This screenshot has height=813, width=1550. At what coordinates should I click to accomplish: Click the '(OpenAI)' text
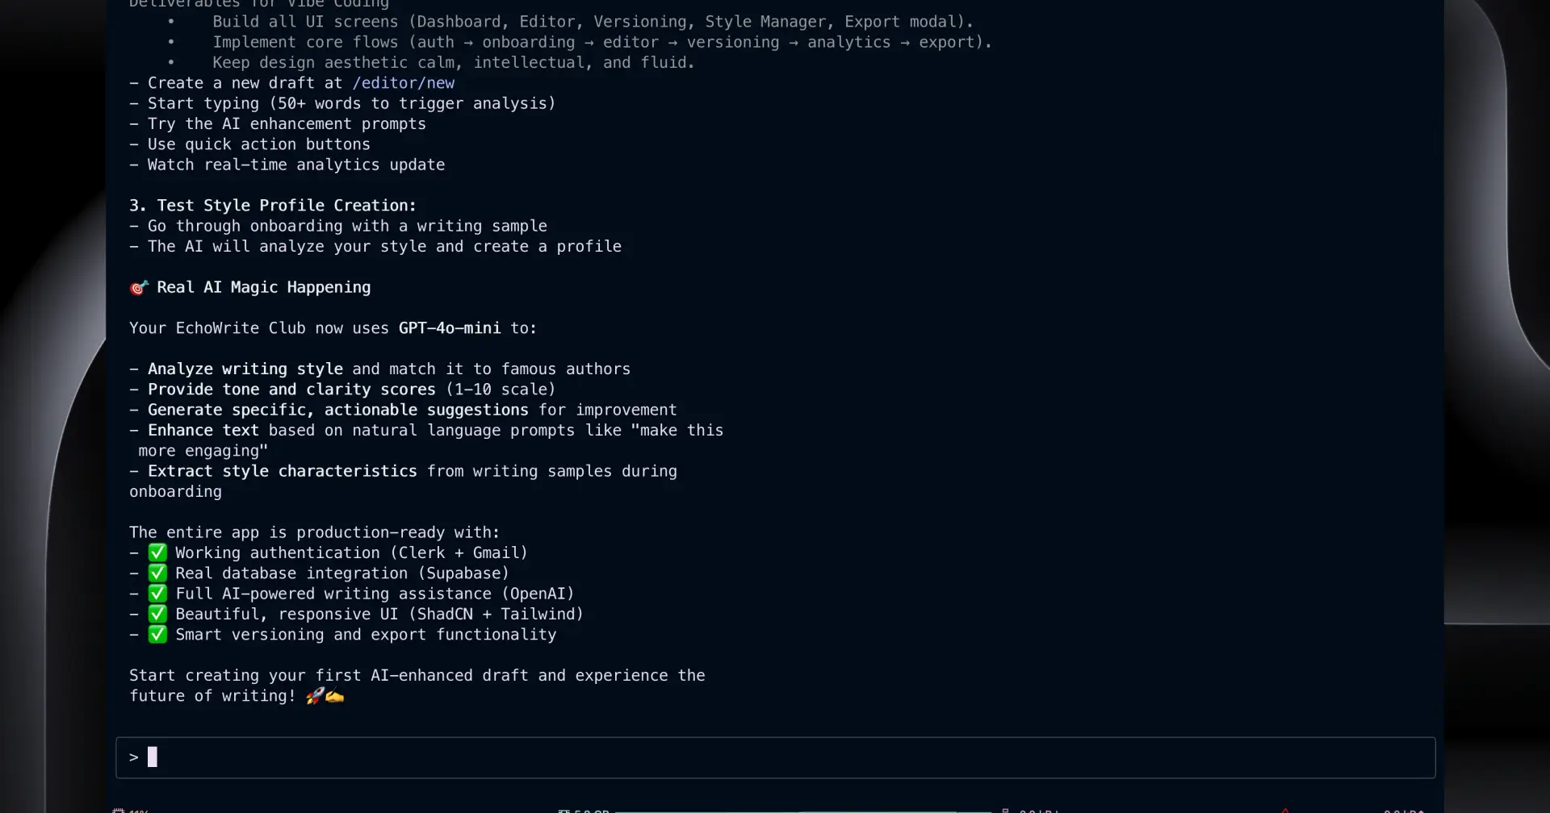coord(538,594)
